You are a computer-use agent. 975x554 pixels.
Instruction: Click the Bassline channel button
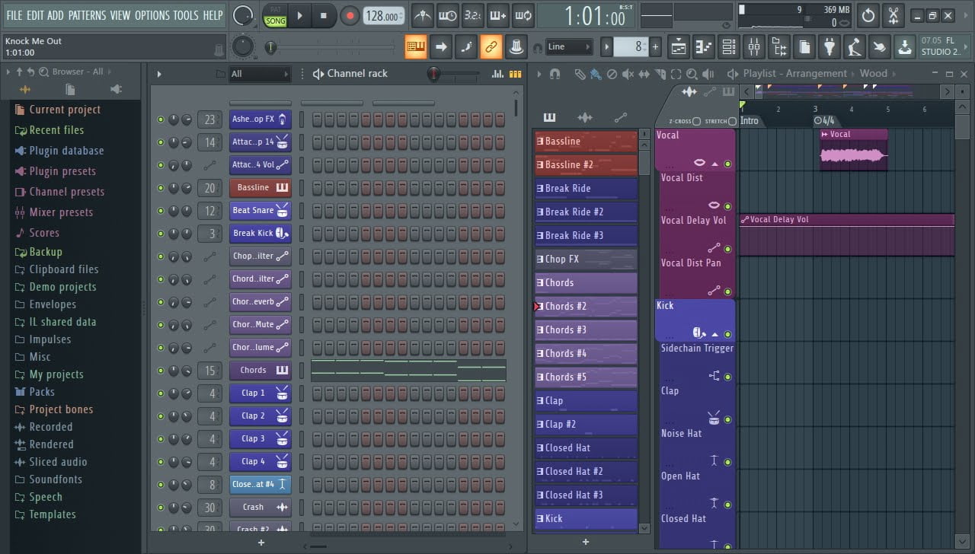260,187
